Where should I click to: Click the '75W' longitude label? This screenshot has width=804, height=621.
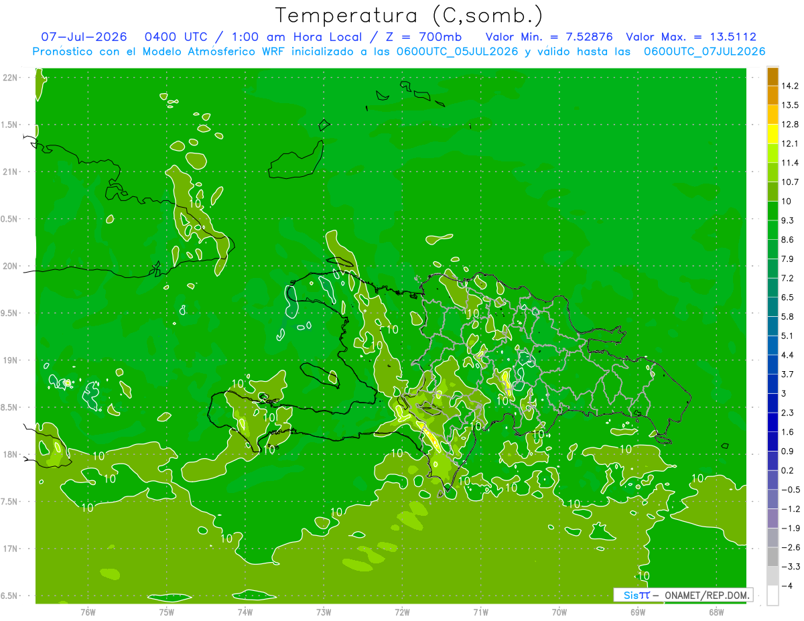[167, 612]
